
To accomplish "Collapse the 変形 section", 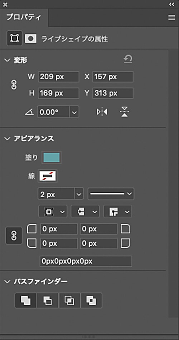I will [x=8, y=60].
